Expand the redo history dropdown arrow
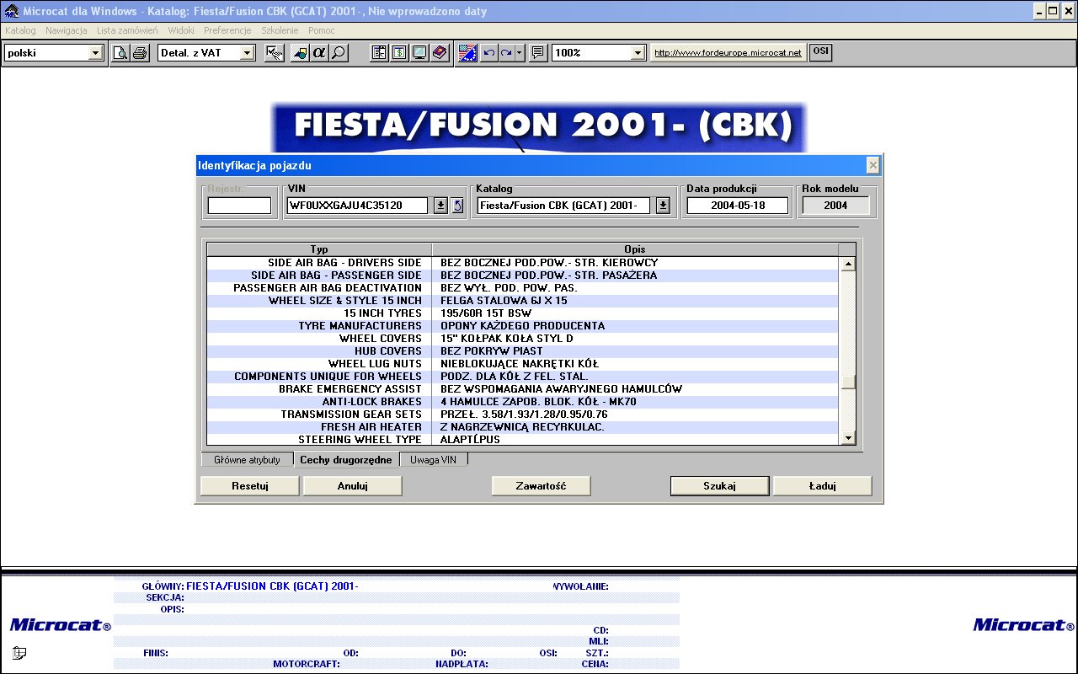The image size is (1078, 674). (520, 53)
